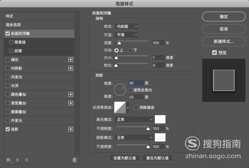Add another 渐变叠加 effect with plus icon
Screen dimensions: 249x168
[71, 103]
